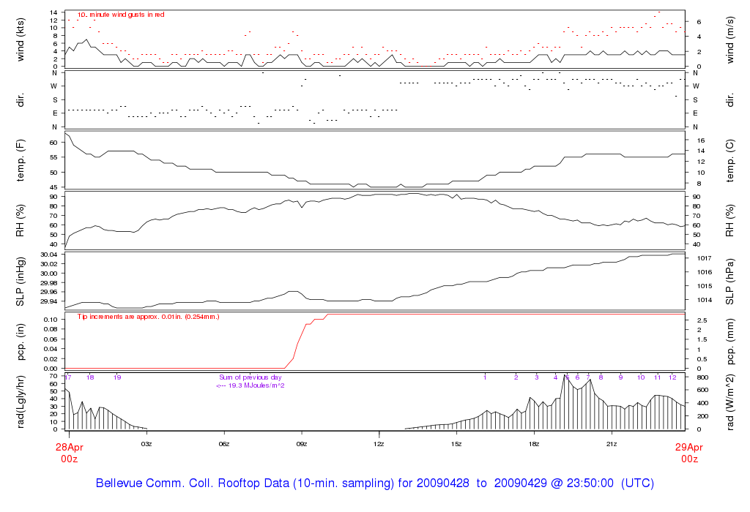The width and height of the screenshot is (750, 512).
Task: Select the '06z' time tick label
Action: pyautogui.click(x=224, y=444)
